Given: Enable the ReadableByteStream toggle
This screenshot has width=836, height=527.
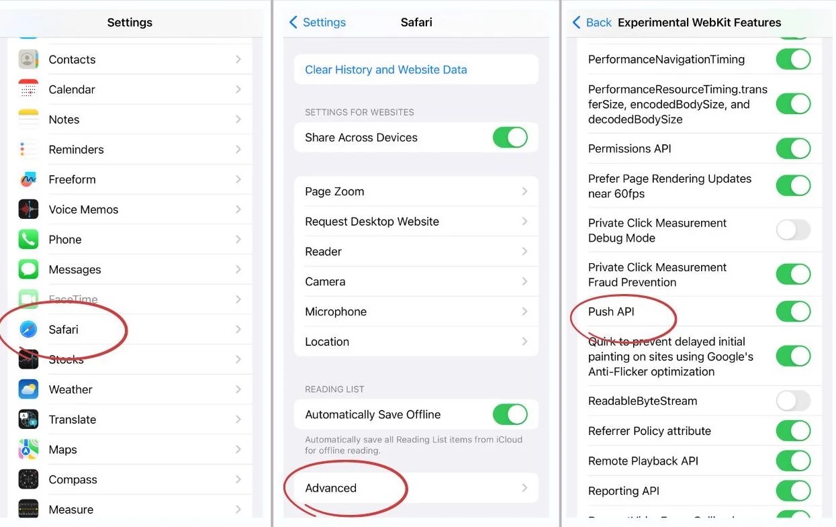Looking at the screenshot, I should 794,401.
